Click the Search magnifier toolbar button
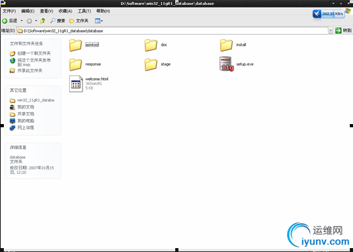The width and height of the screenshot is (353, 252). [58, 20]
